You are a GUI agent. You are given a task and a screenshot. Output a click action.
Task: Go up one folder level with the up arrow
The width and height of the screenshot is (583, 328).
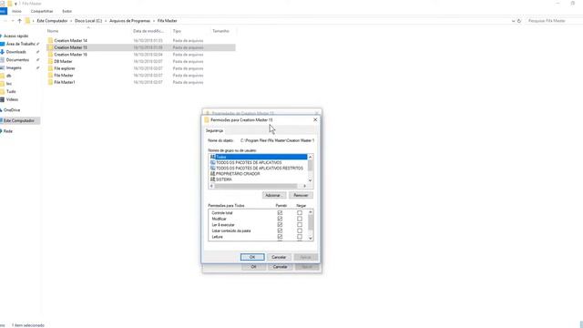tap(20, 21)
